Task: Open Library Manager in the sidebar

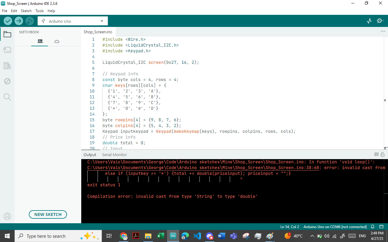Action: tap(7, 66)
